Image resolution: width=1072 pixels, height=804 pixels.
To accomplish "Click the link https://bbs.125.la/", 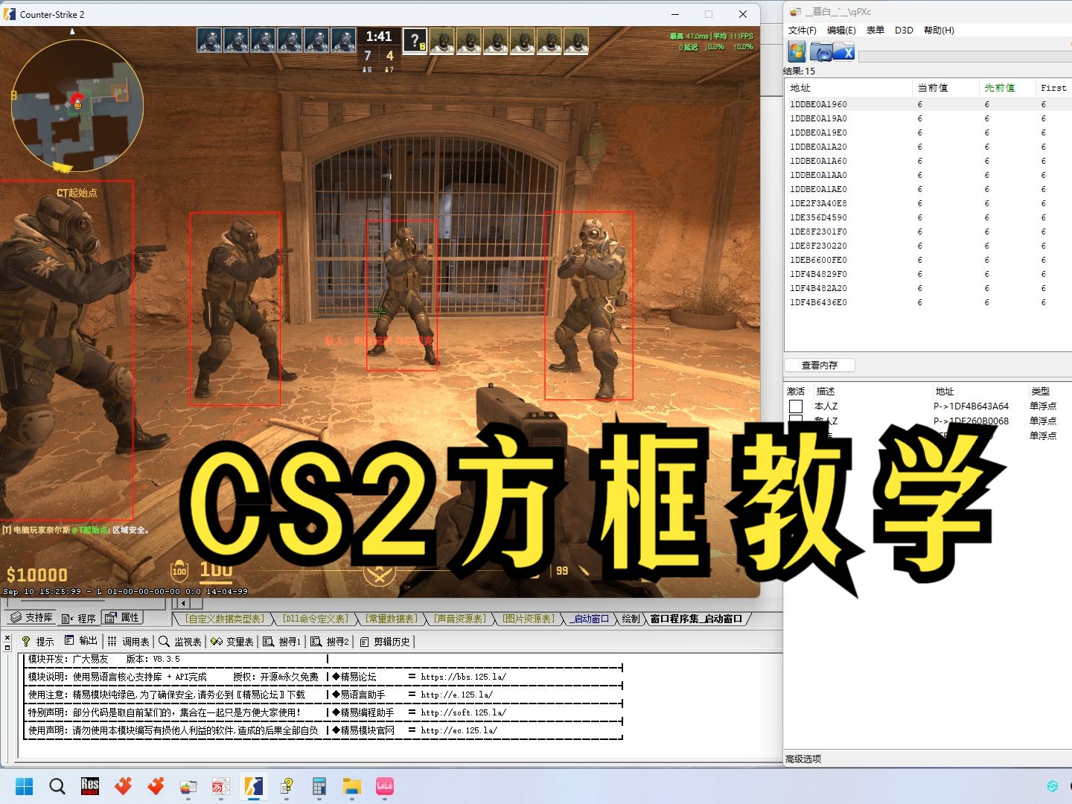I will pyautogui.click(x=463, y=677).
